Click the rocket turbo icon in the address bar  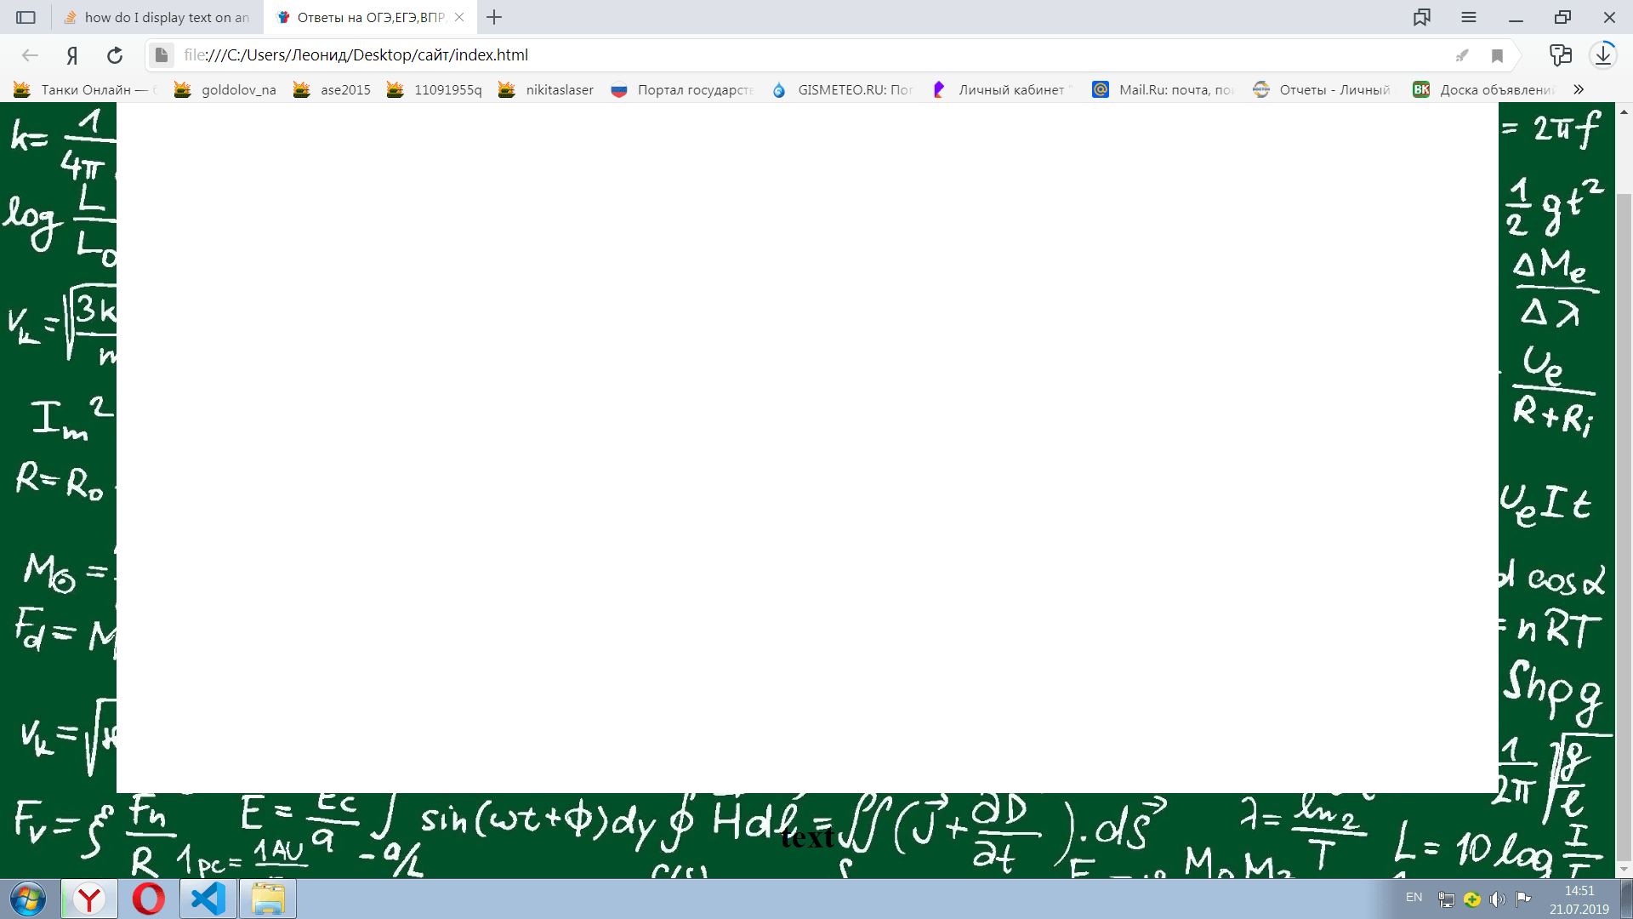click(1462, 56)
